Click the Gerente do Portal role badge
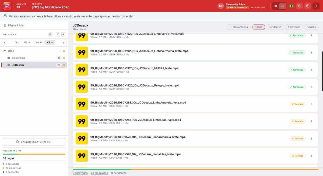The image size is (323, 176). tap(237, 8)
